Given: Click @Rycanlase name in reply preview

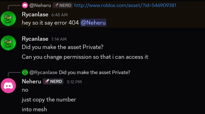Looking at the screenshot, I should [x=43, y=73].
